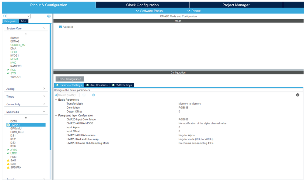The height and width of the screenshot is (180, 304).
Task: Select CORTEX_M7 in System Core
Action: pos(18,45)
